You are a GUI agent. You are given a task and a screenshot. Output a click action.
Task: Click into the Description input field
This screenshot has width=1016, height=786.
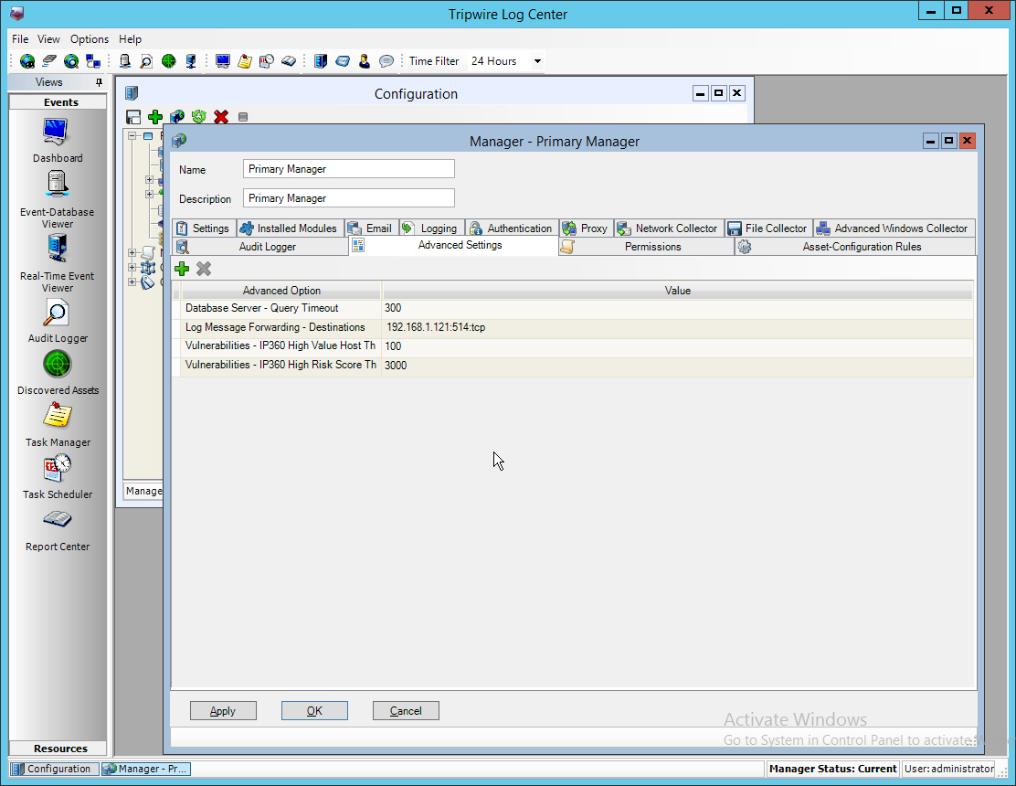coord(349,198)
